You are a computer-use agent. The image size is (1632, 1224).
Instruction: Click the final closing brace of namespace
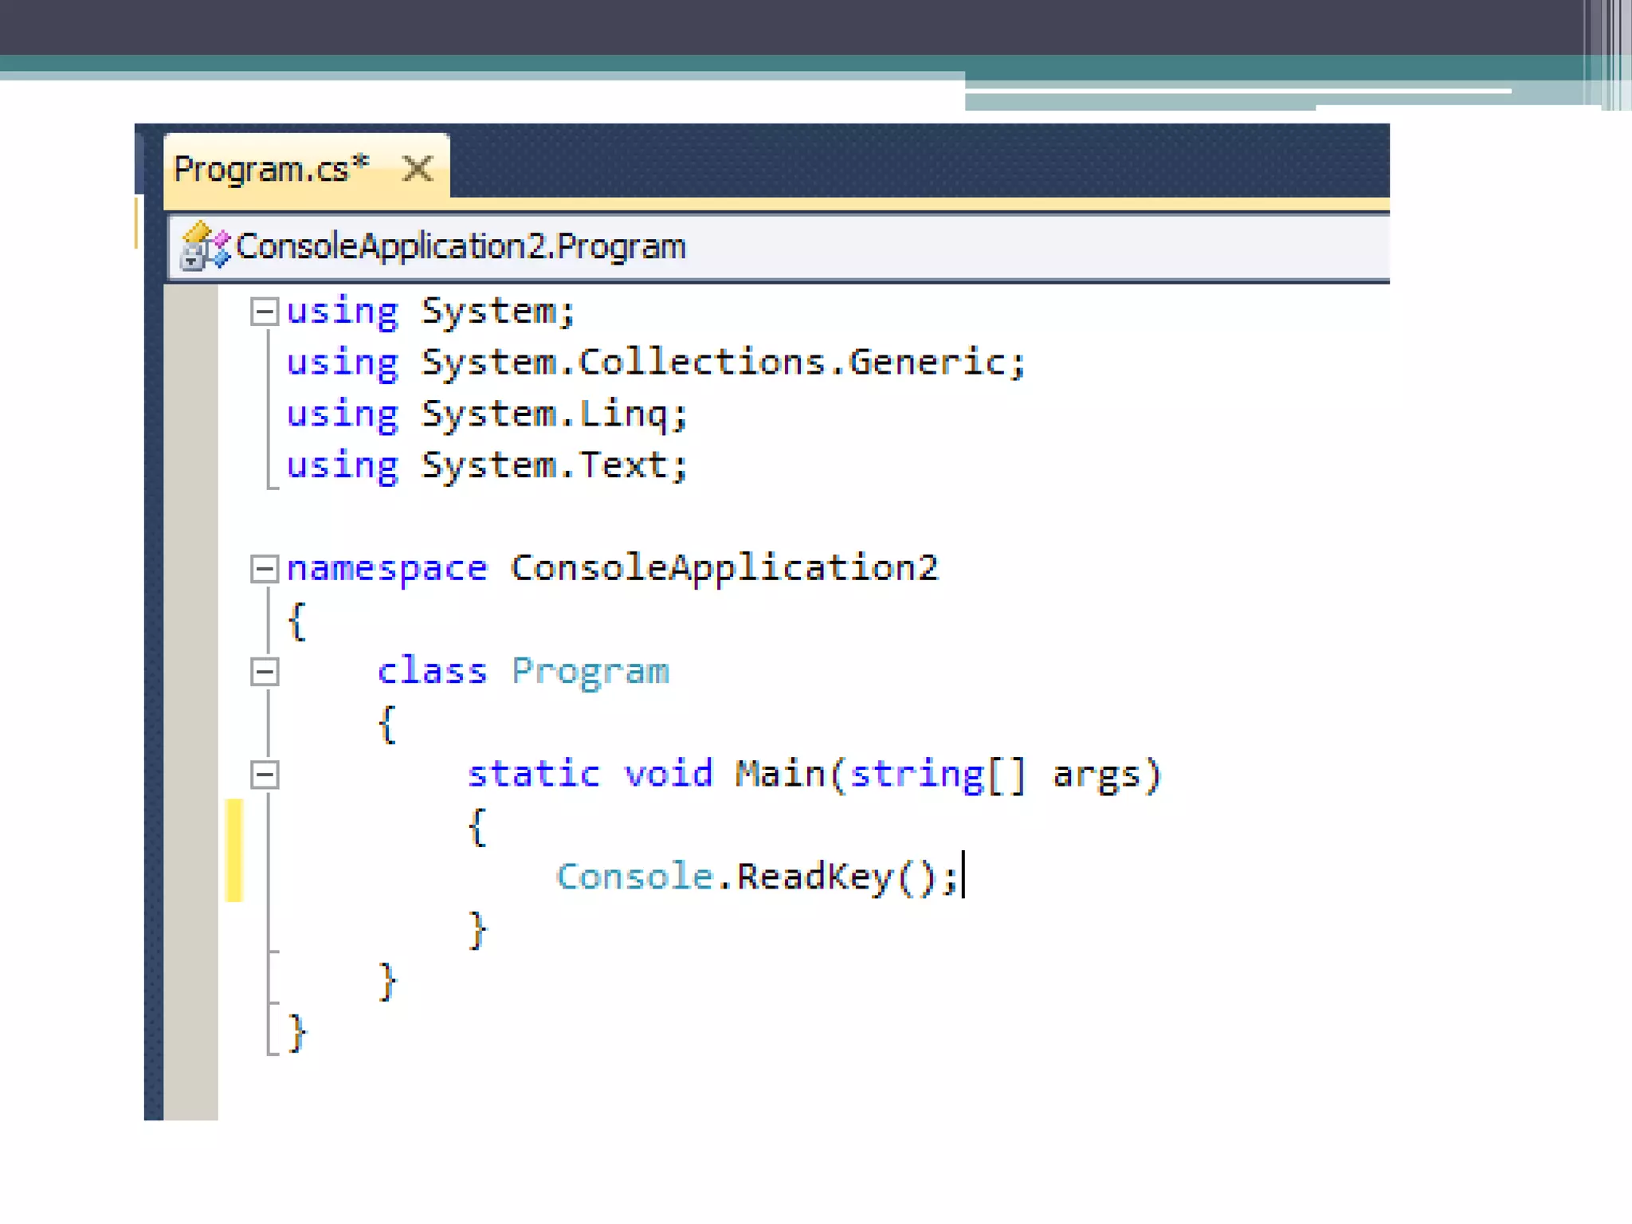click(x=296, y=1033)
